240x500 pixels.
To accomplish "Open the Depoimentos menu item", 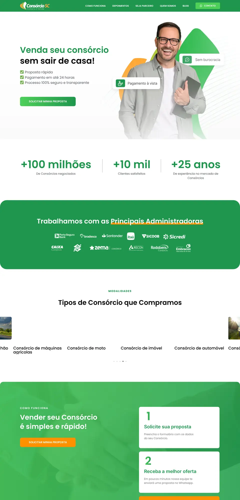I will 120,6.
